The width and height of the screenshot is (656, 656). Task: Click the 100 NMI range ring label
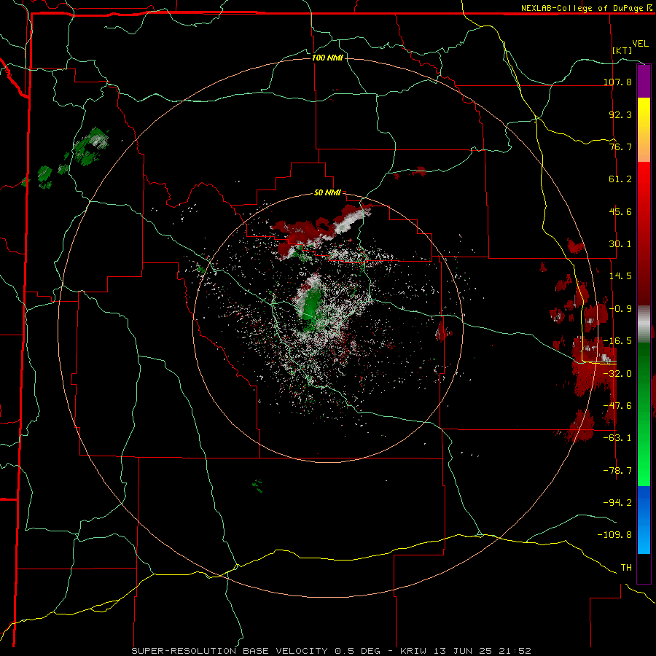click(x=327, y=58)
